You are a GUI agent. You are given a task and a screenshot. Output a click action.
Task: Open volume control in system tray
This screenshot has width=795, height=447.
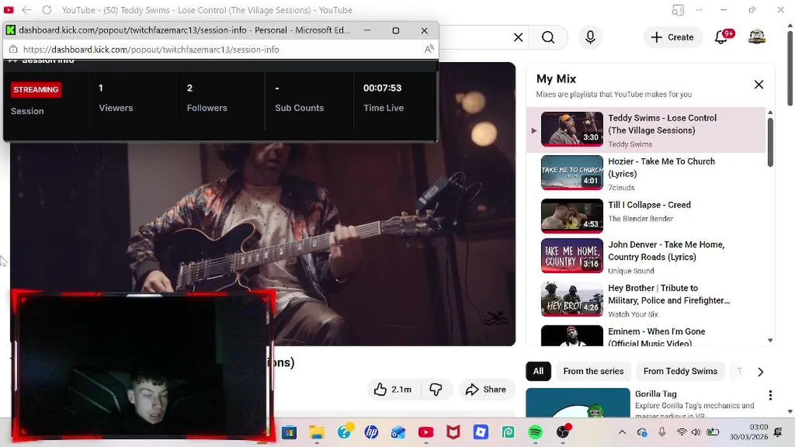tap(696, 432)
